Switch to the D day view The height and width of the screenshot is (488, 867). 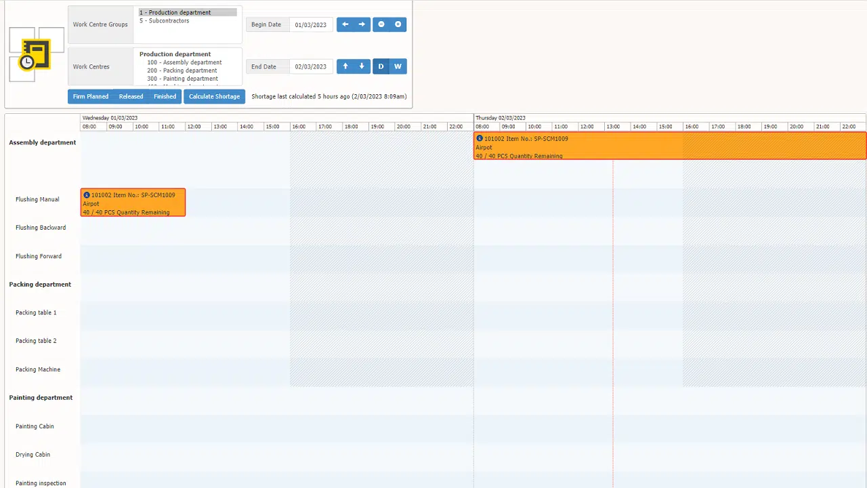tap(381, 66)
